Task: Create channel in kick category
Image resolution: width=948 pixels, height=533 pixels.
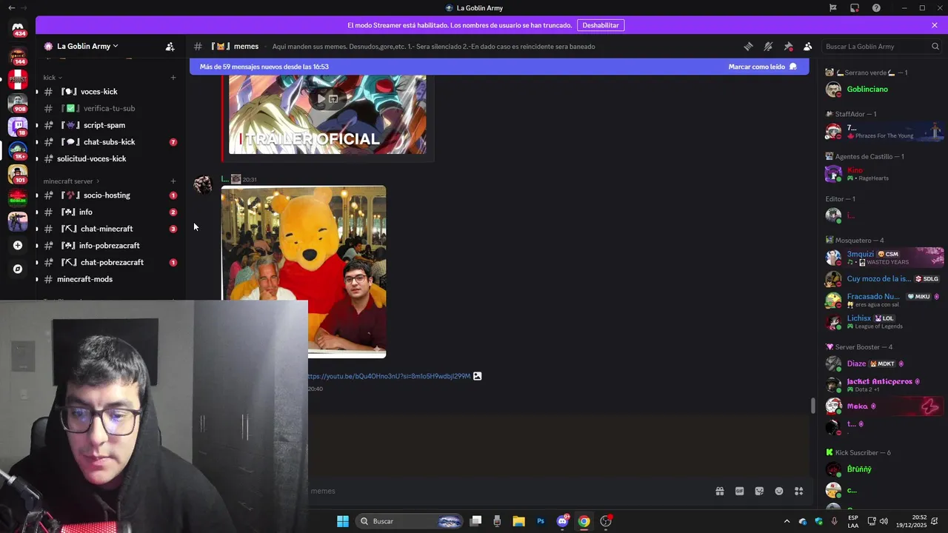Action: coord(173,77)
